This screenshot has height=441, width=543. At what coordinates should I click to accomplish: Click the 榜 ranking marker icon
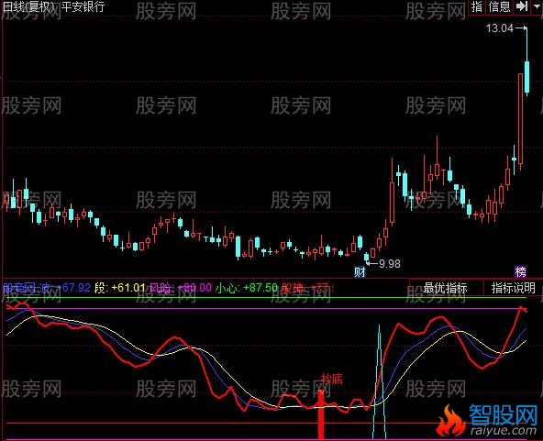[520, 271]
